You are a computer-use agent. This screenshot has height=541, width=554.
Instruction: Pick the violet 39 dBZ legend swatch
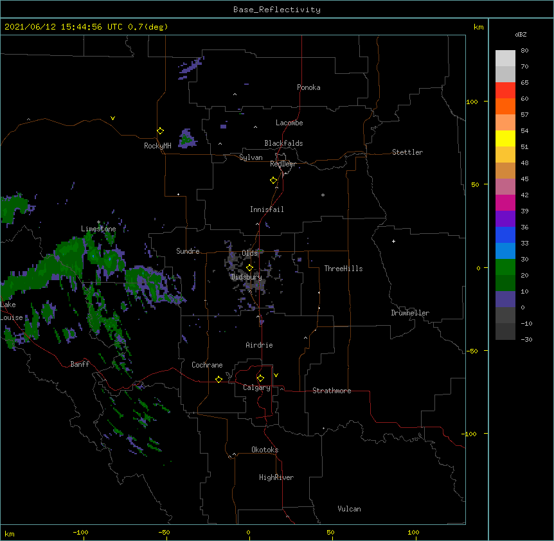pos(505,218)
